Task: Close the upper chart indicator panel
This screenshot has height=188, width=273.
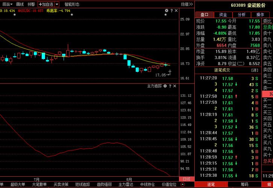Action: coord(176,11)
